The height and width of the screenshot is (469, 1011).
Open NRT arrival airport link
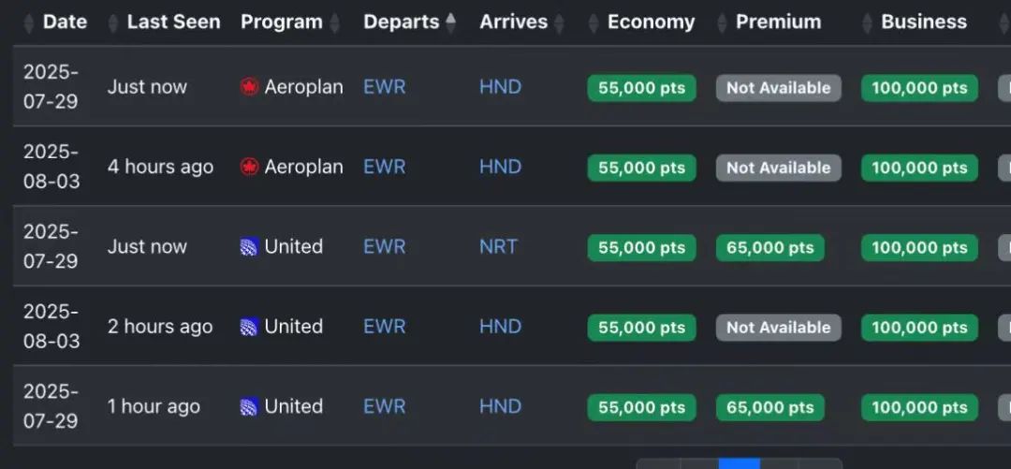pos(498,246)
